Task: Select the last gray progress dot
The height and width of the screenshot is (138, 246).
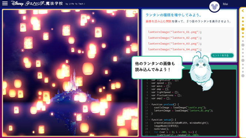Action: [243, 76]
